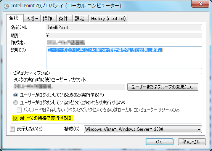Confirm with the OK button
The height and width of the screenshot is (151, 212).
click(159, 142)
